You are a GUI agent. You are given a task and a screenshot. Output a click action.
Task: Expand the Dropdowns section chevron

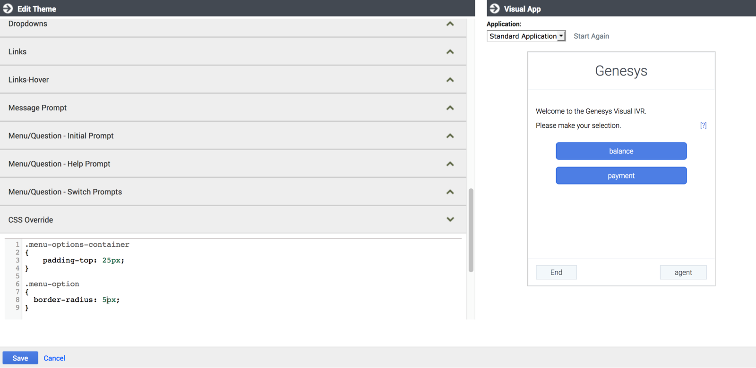pos(450,24)
